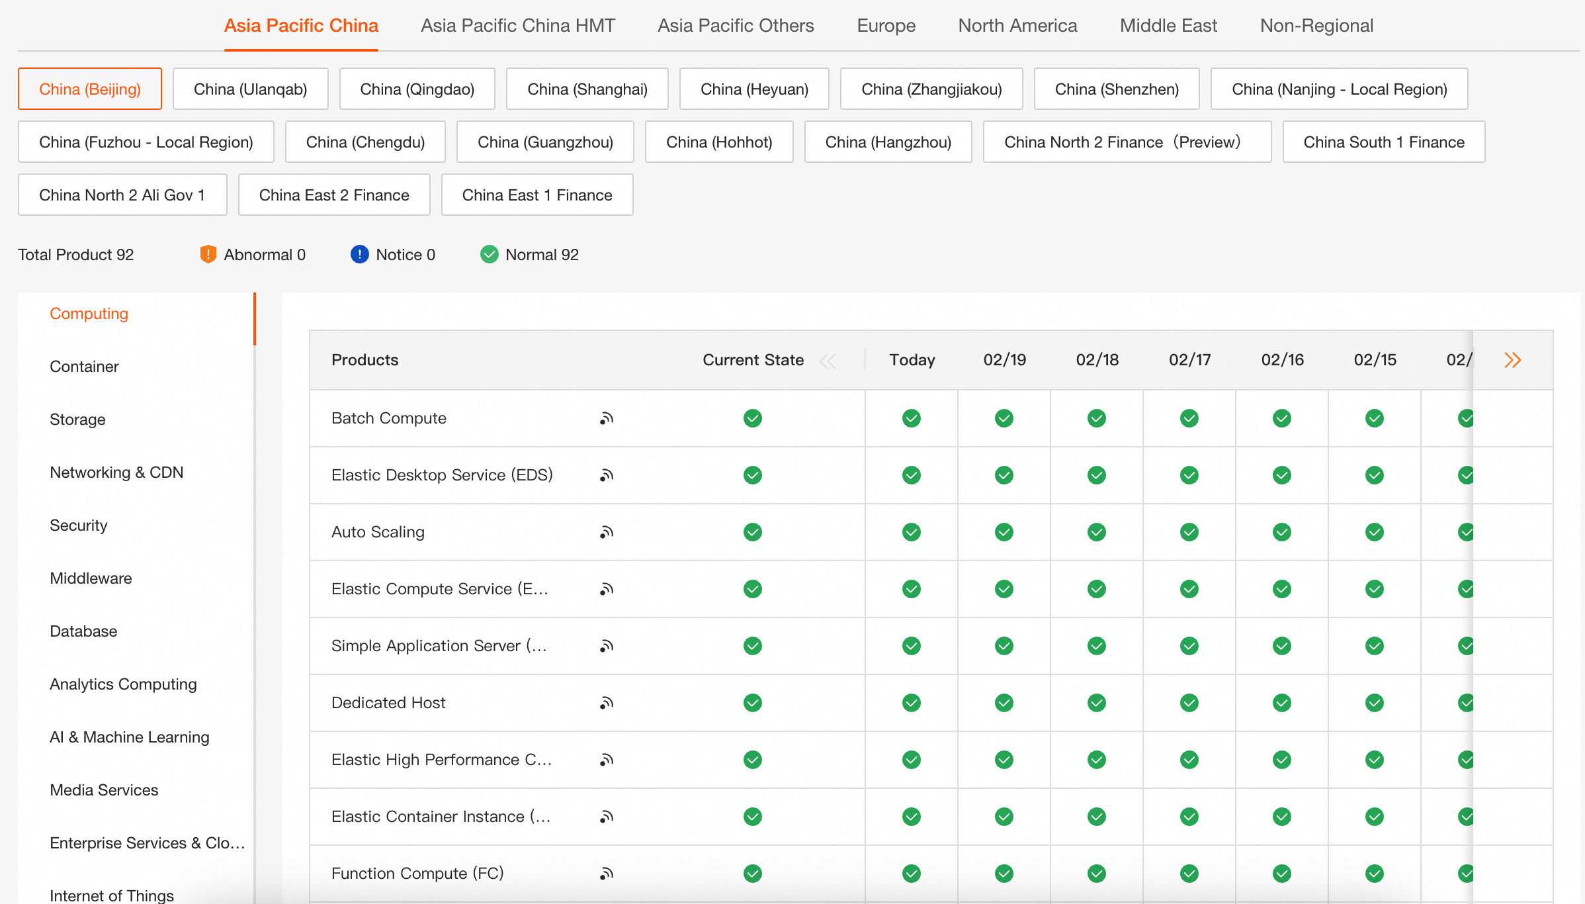
Task: Click Today's status icon for Auto Scaling
Action: pos(912,532)
